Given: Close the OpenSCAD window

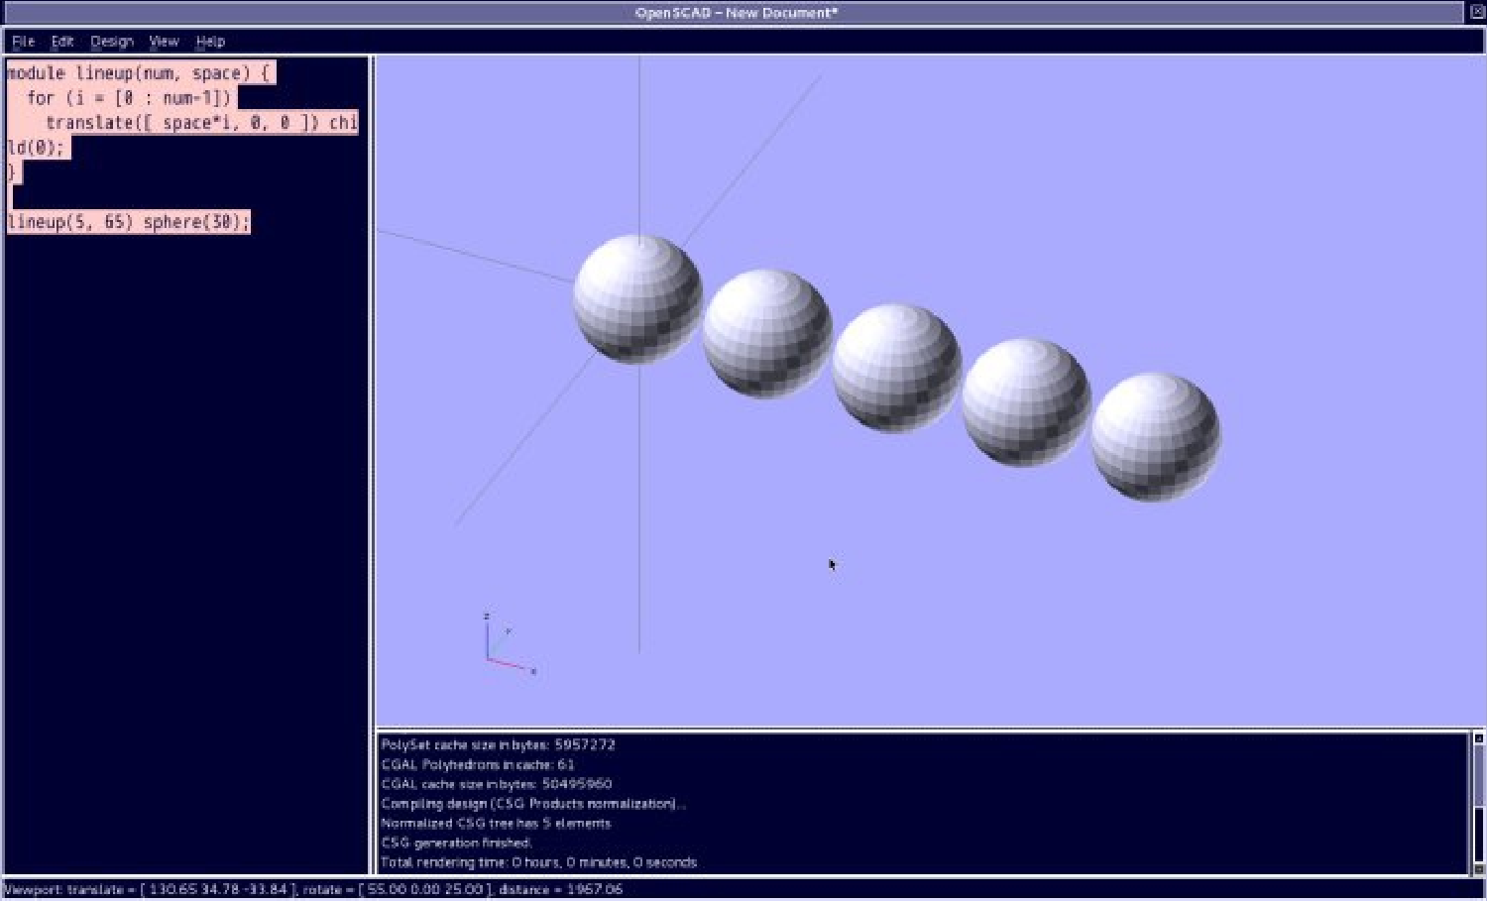Looking at the screenshot, I should click(x=1476, y=12).
